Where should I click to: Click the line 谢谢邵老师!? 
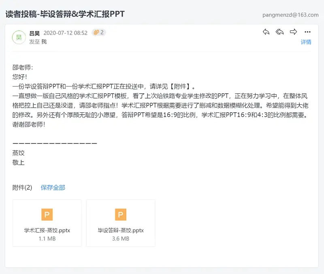29,124
